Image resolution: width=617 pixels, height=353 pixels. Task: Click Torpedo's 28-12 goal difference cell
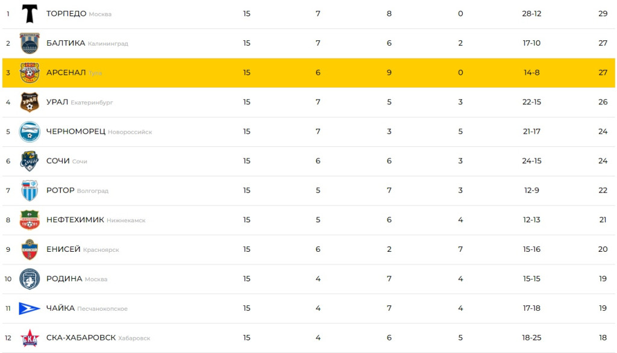point(531,13)
